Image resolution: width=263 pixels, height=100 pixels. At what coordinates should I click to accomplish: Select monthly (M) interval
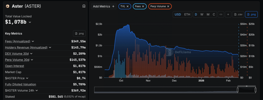[208, 14]
